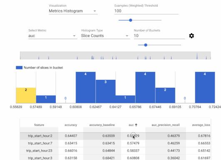This screenshot has width=221, height=160.
Task: Select the rightmost bar with 4 slices
Action: pos(205,88)
